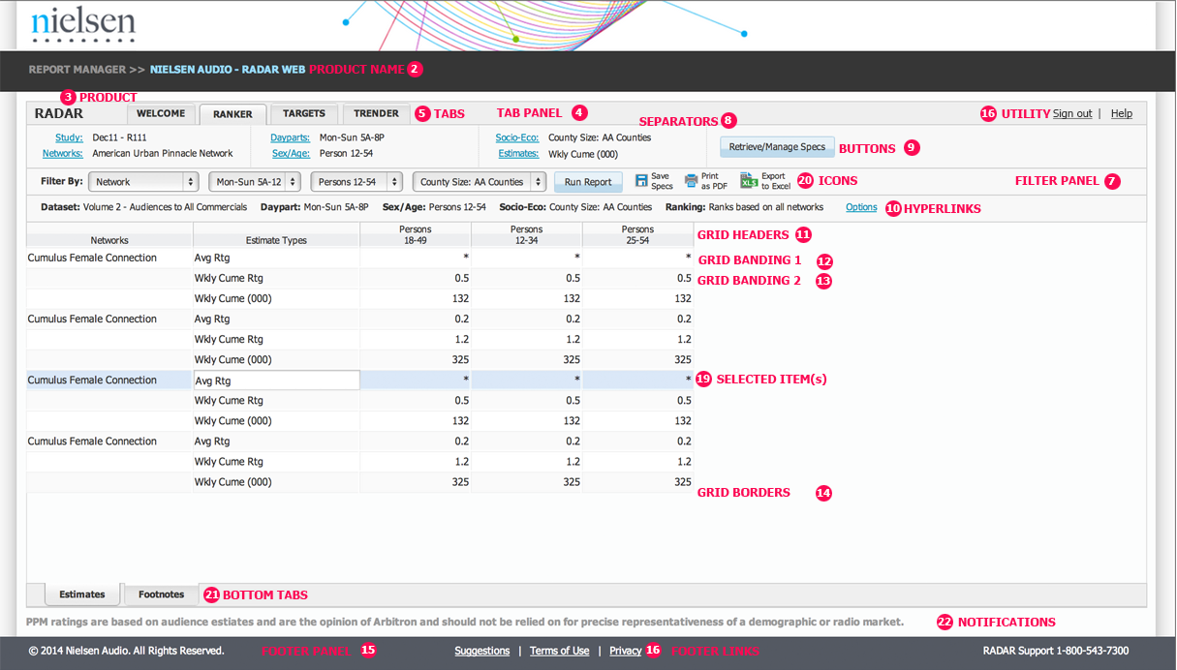Click 'Wkly Cume (000)' estimates value in specs
Image resolution: width=1177 pixels, height=670 pixels.
[582, 153]
